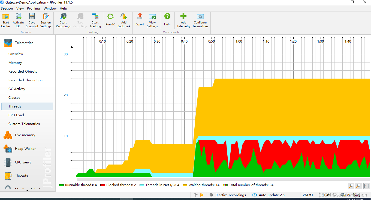Click the 1:30 time marker
The image size is (371, 200).
[x=321, y=41]
